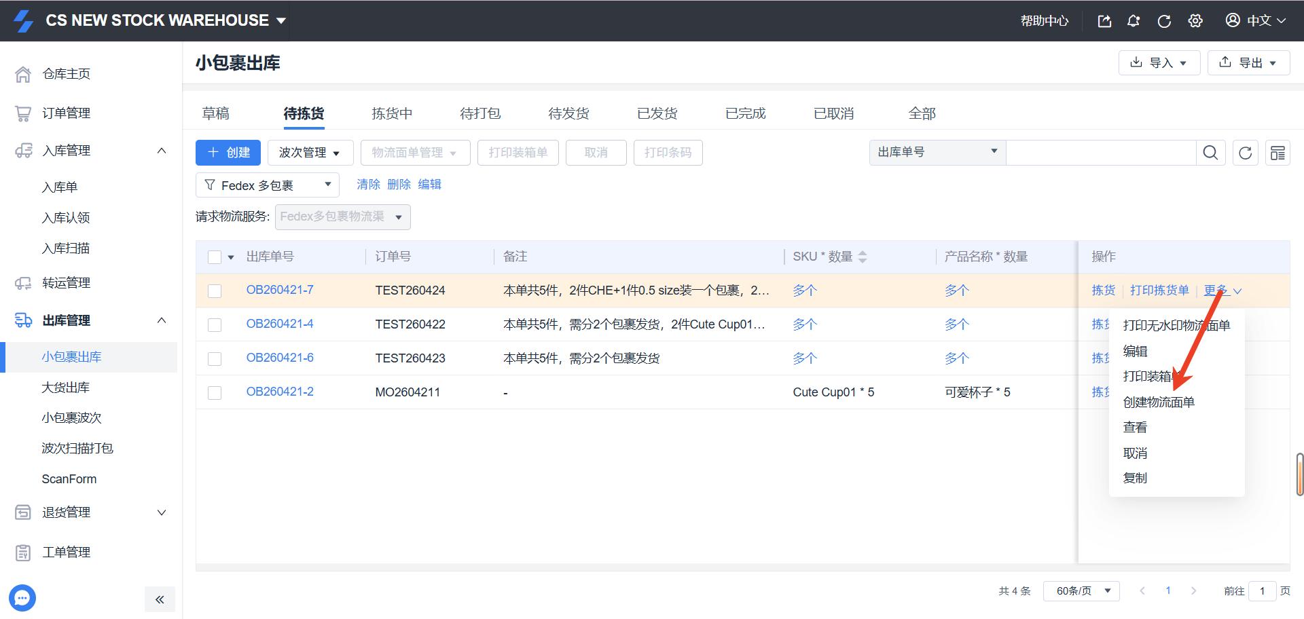Click the search text input field
The height and width of the screenshot is (619, 1304).
coord(1100,153)
